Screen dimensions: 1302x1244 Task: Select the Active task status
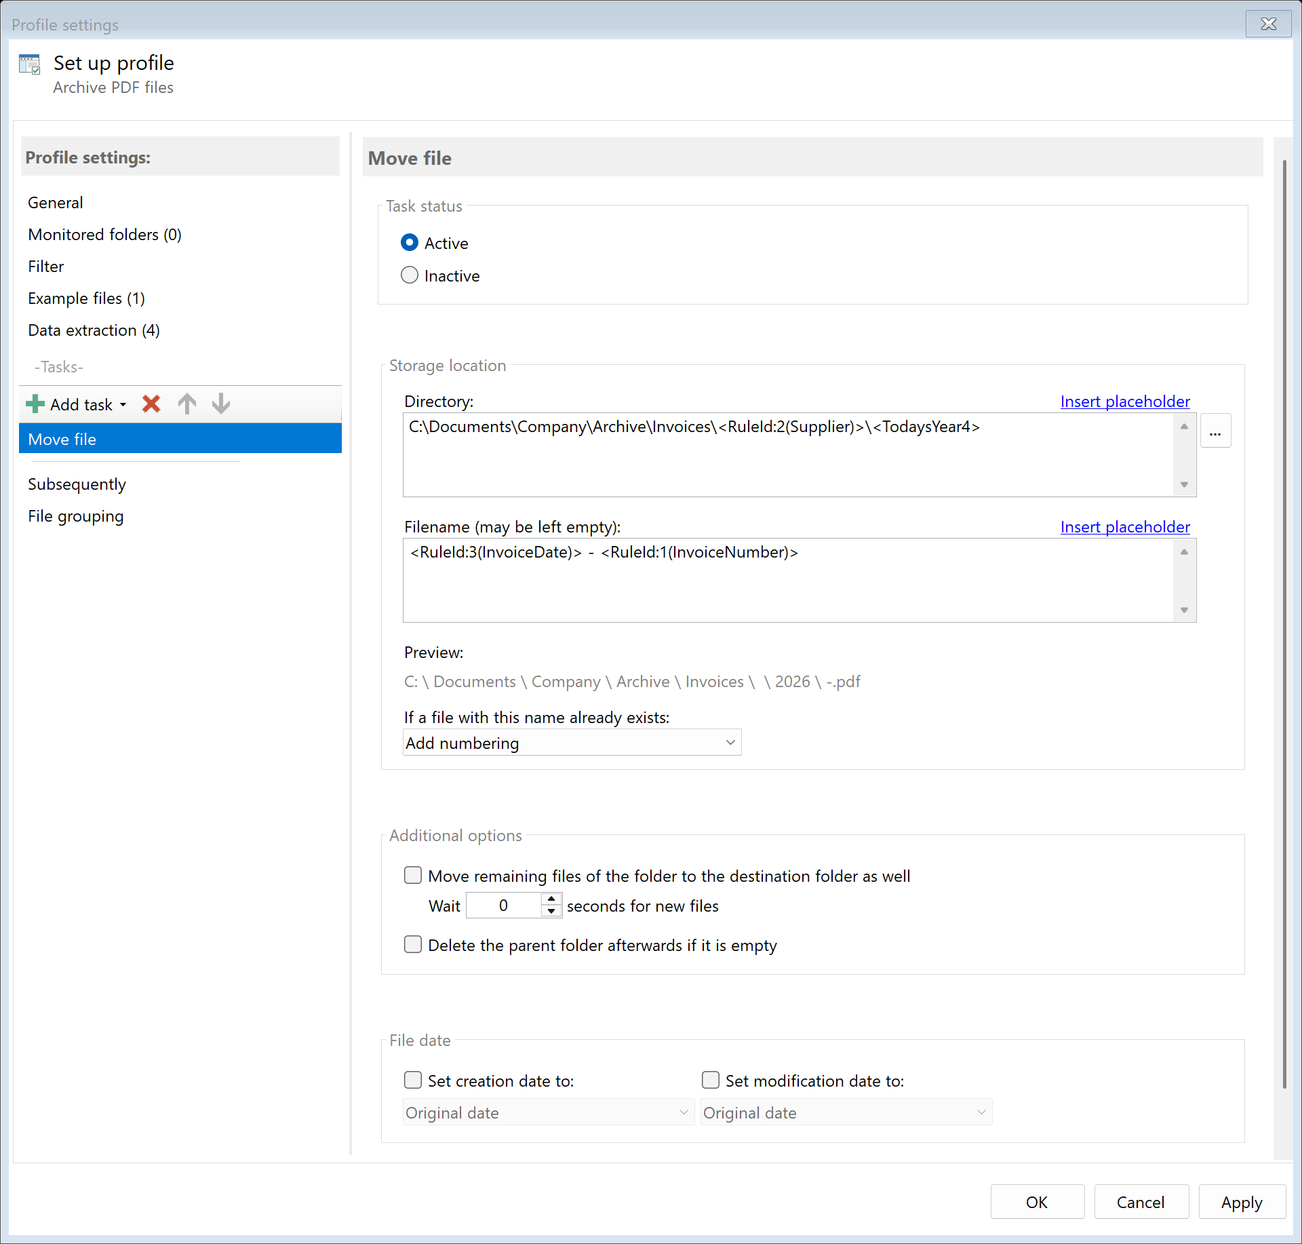(410, 242)
